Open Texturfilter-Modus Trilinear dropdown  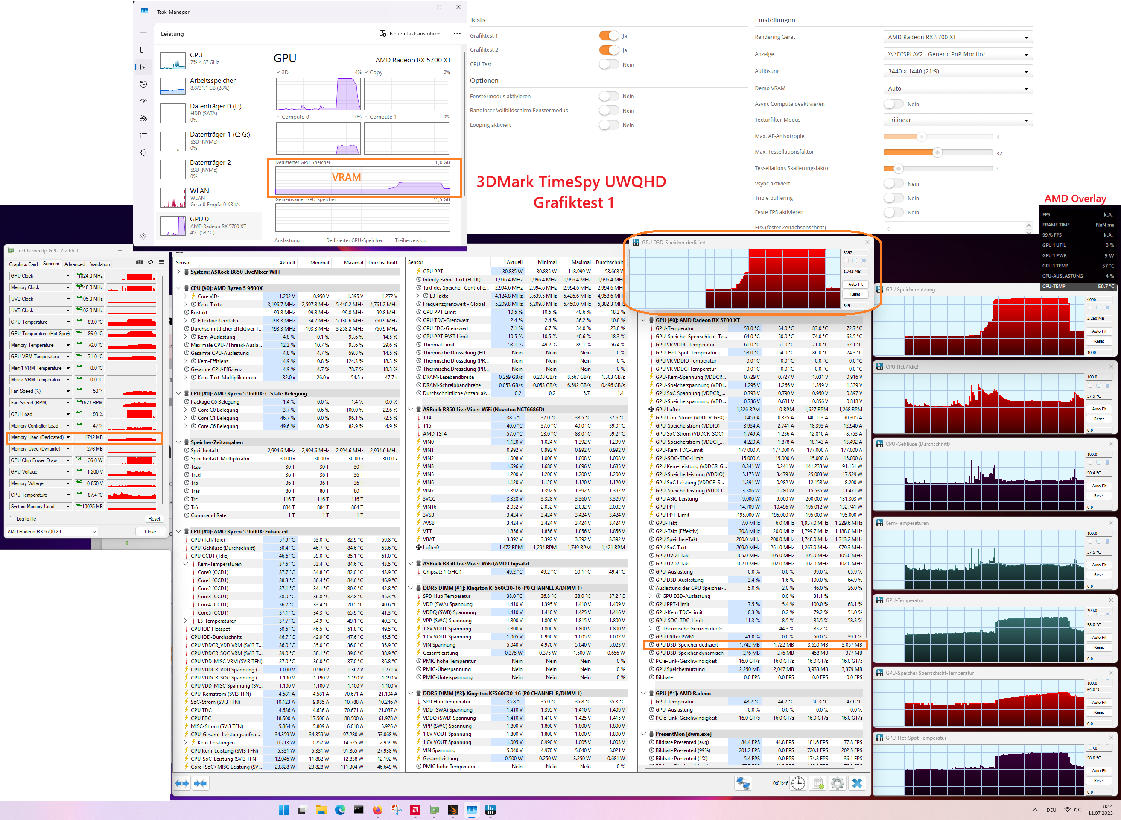pyautogui.click(x=958, y=120)
